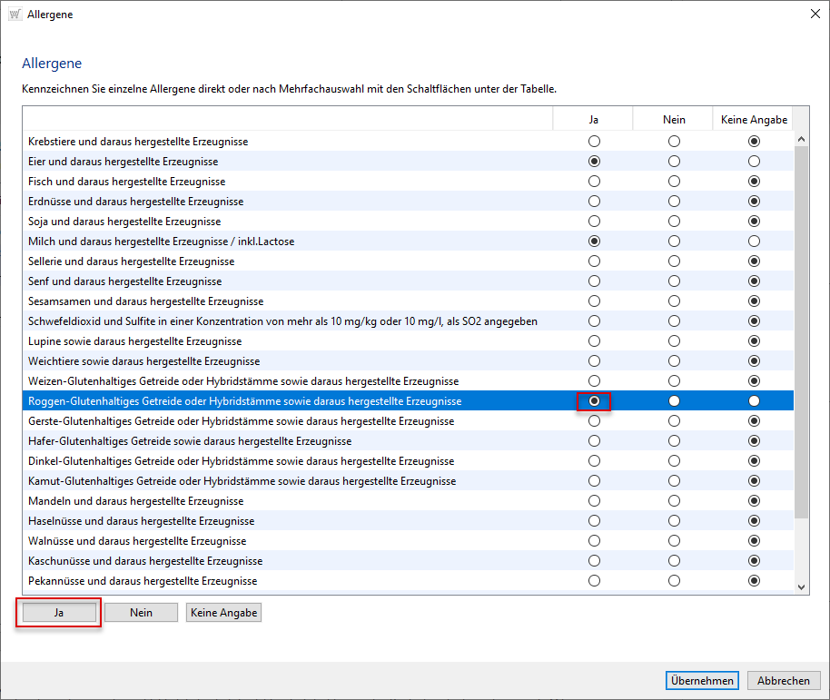Image resolution: width=830 pixels, height=700 pixels.
Task: Set Soja allergen to Nein
Action: [x=674, y=222]
